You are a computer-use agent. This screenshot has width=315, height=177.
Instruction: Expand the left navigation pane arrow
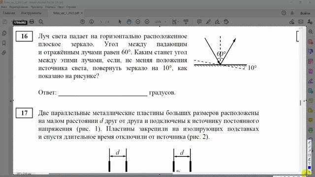(11, 101)
